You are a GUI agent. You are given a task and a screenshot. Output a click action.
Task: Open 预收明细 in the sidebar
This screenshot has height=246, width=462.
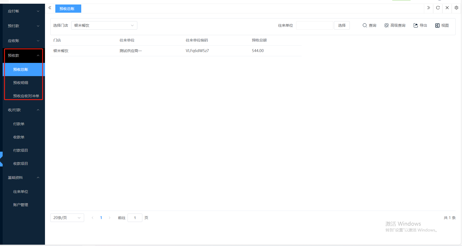point(24,83)
